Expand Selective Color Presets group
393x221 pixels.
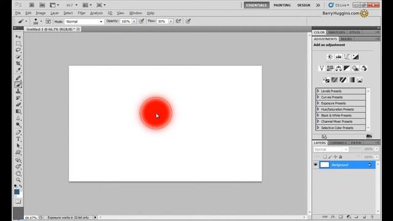[x=318, y=128]
